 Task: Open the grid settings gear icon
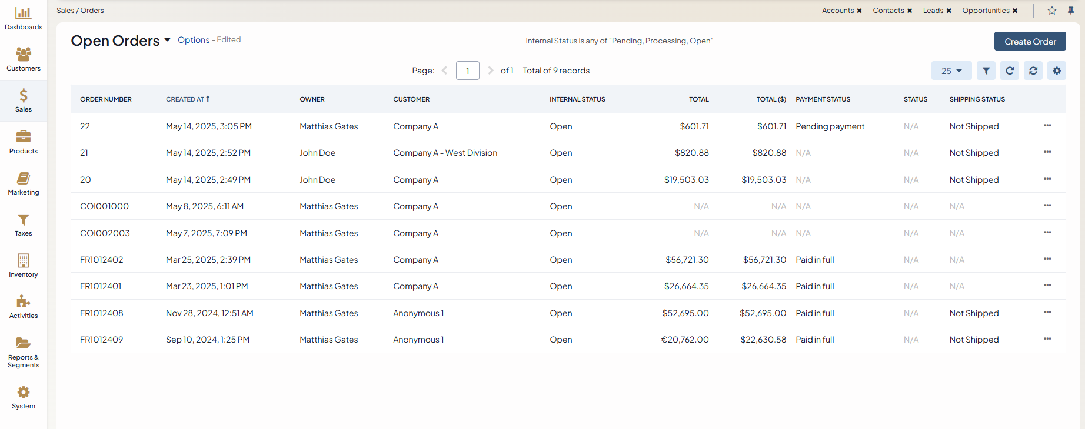click(x=1057, y=71)
